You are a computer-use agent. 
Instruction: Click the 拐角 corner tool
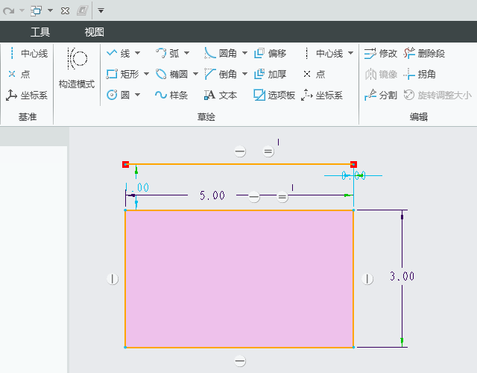tap(420, 74)
